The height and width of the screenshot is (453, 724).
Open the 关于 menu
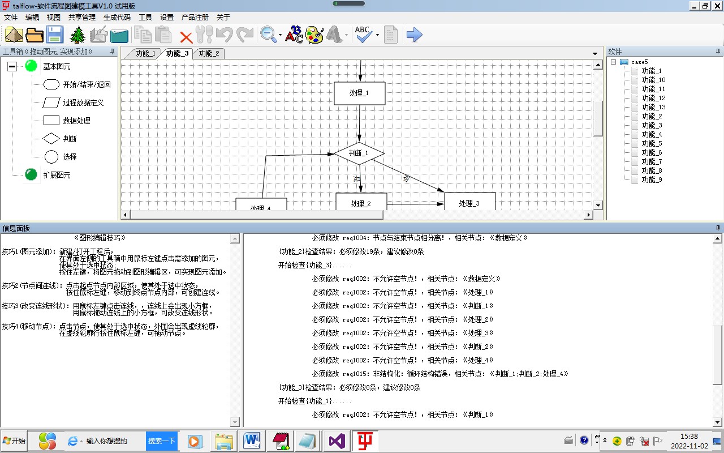point(223,18)
